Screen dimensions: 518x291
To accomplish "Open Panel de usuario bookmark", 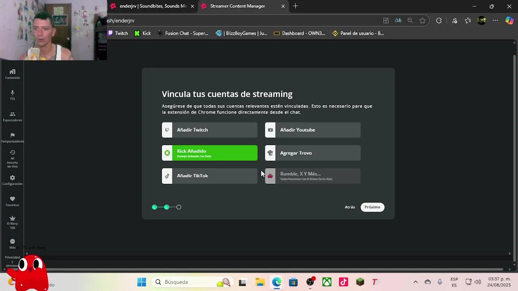I will tap(358, 34).
